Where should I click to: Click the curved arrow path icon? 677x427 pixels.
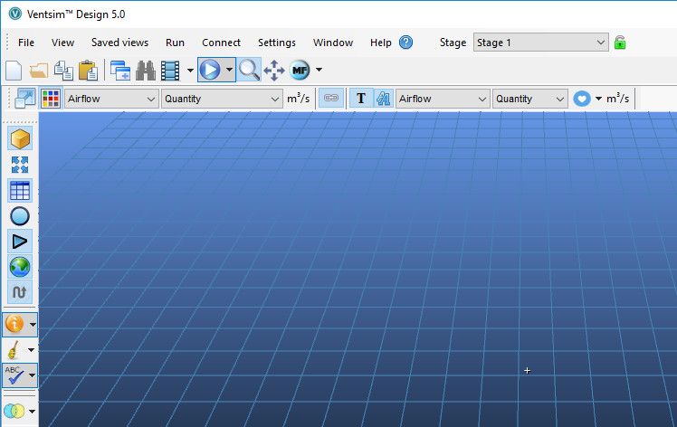pos(20,292)
